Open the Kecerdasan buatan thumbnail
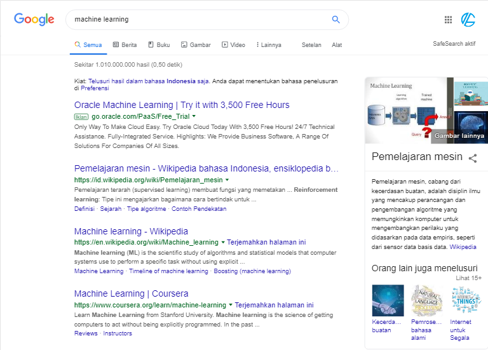488x350 pixels. coord(388,300)
